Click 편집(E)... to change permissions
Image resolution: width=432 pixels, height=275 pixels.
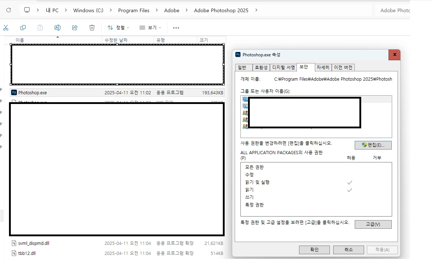pyautogui.click(x=373, y=145)
